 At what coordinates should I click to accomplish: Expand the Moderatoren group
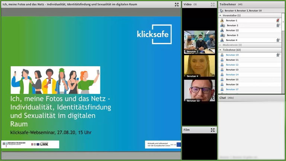tap(220, 45)
